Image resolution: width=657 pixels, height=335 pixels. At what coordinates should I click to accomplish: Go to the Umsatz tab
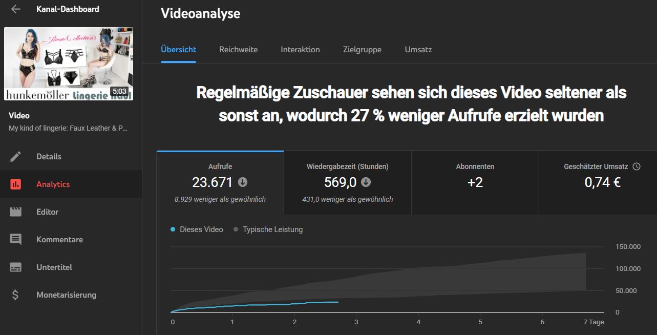click(418, 50)
